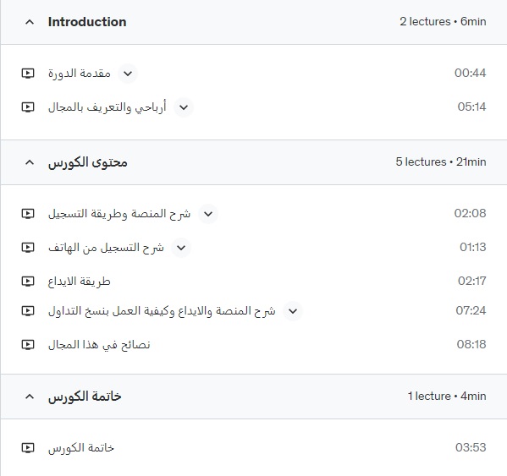507x476 pixels.
Task: Expand description of أرباحي والتعريف بالمجال
Action: [184, 107]
